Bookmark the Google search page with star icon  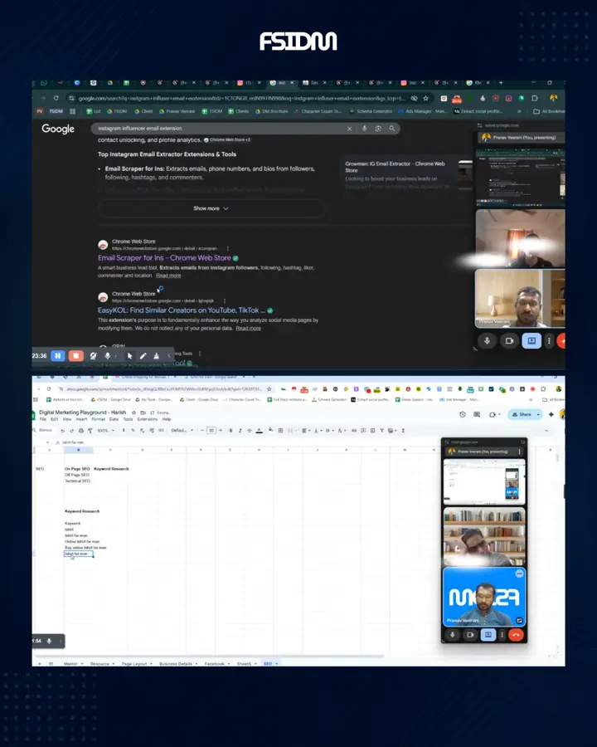click(x=425, y=98)
